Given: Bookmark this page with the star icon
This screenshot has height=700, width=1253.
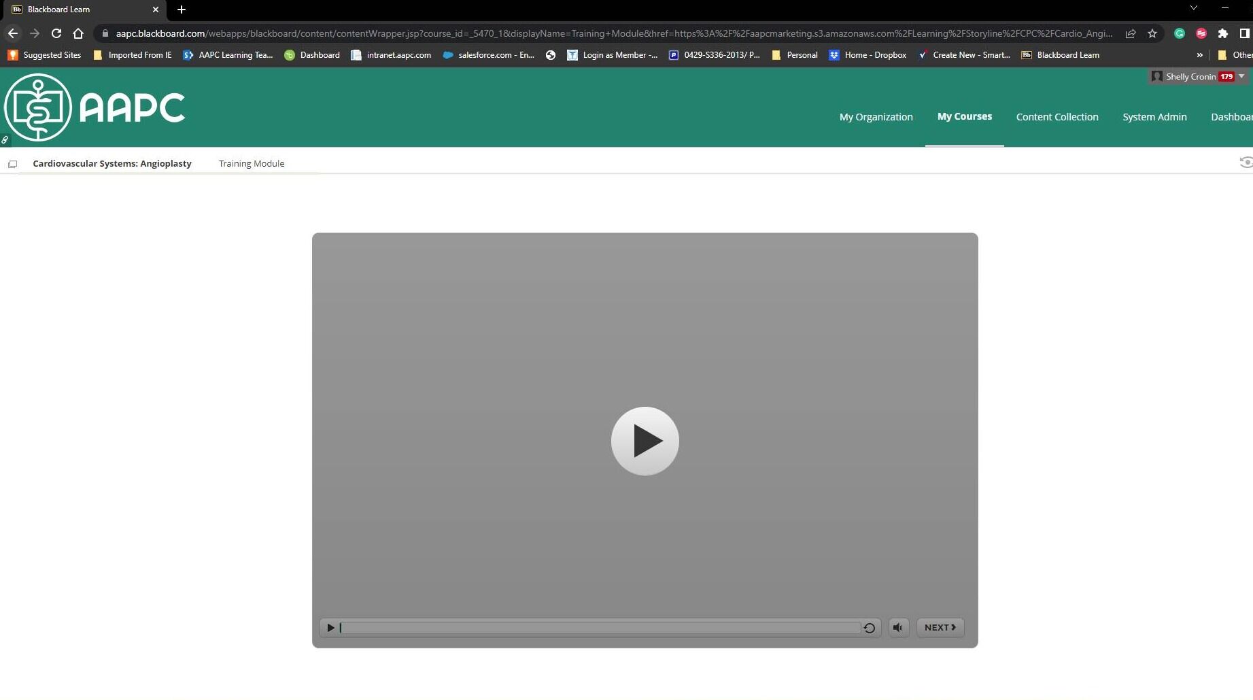Looking at the screenshot, I should (x=1152, y=33).
